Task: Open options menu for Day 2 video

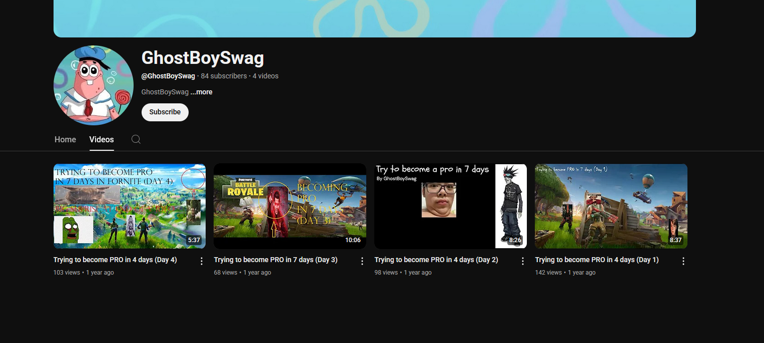Action: 523,261
